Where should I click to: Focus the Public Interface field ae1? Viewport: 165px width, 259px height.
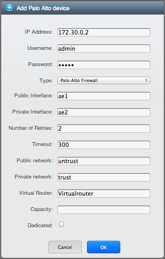click(104, 96)
